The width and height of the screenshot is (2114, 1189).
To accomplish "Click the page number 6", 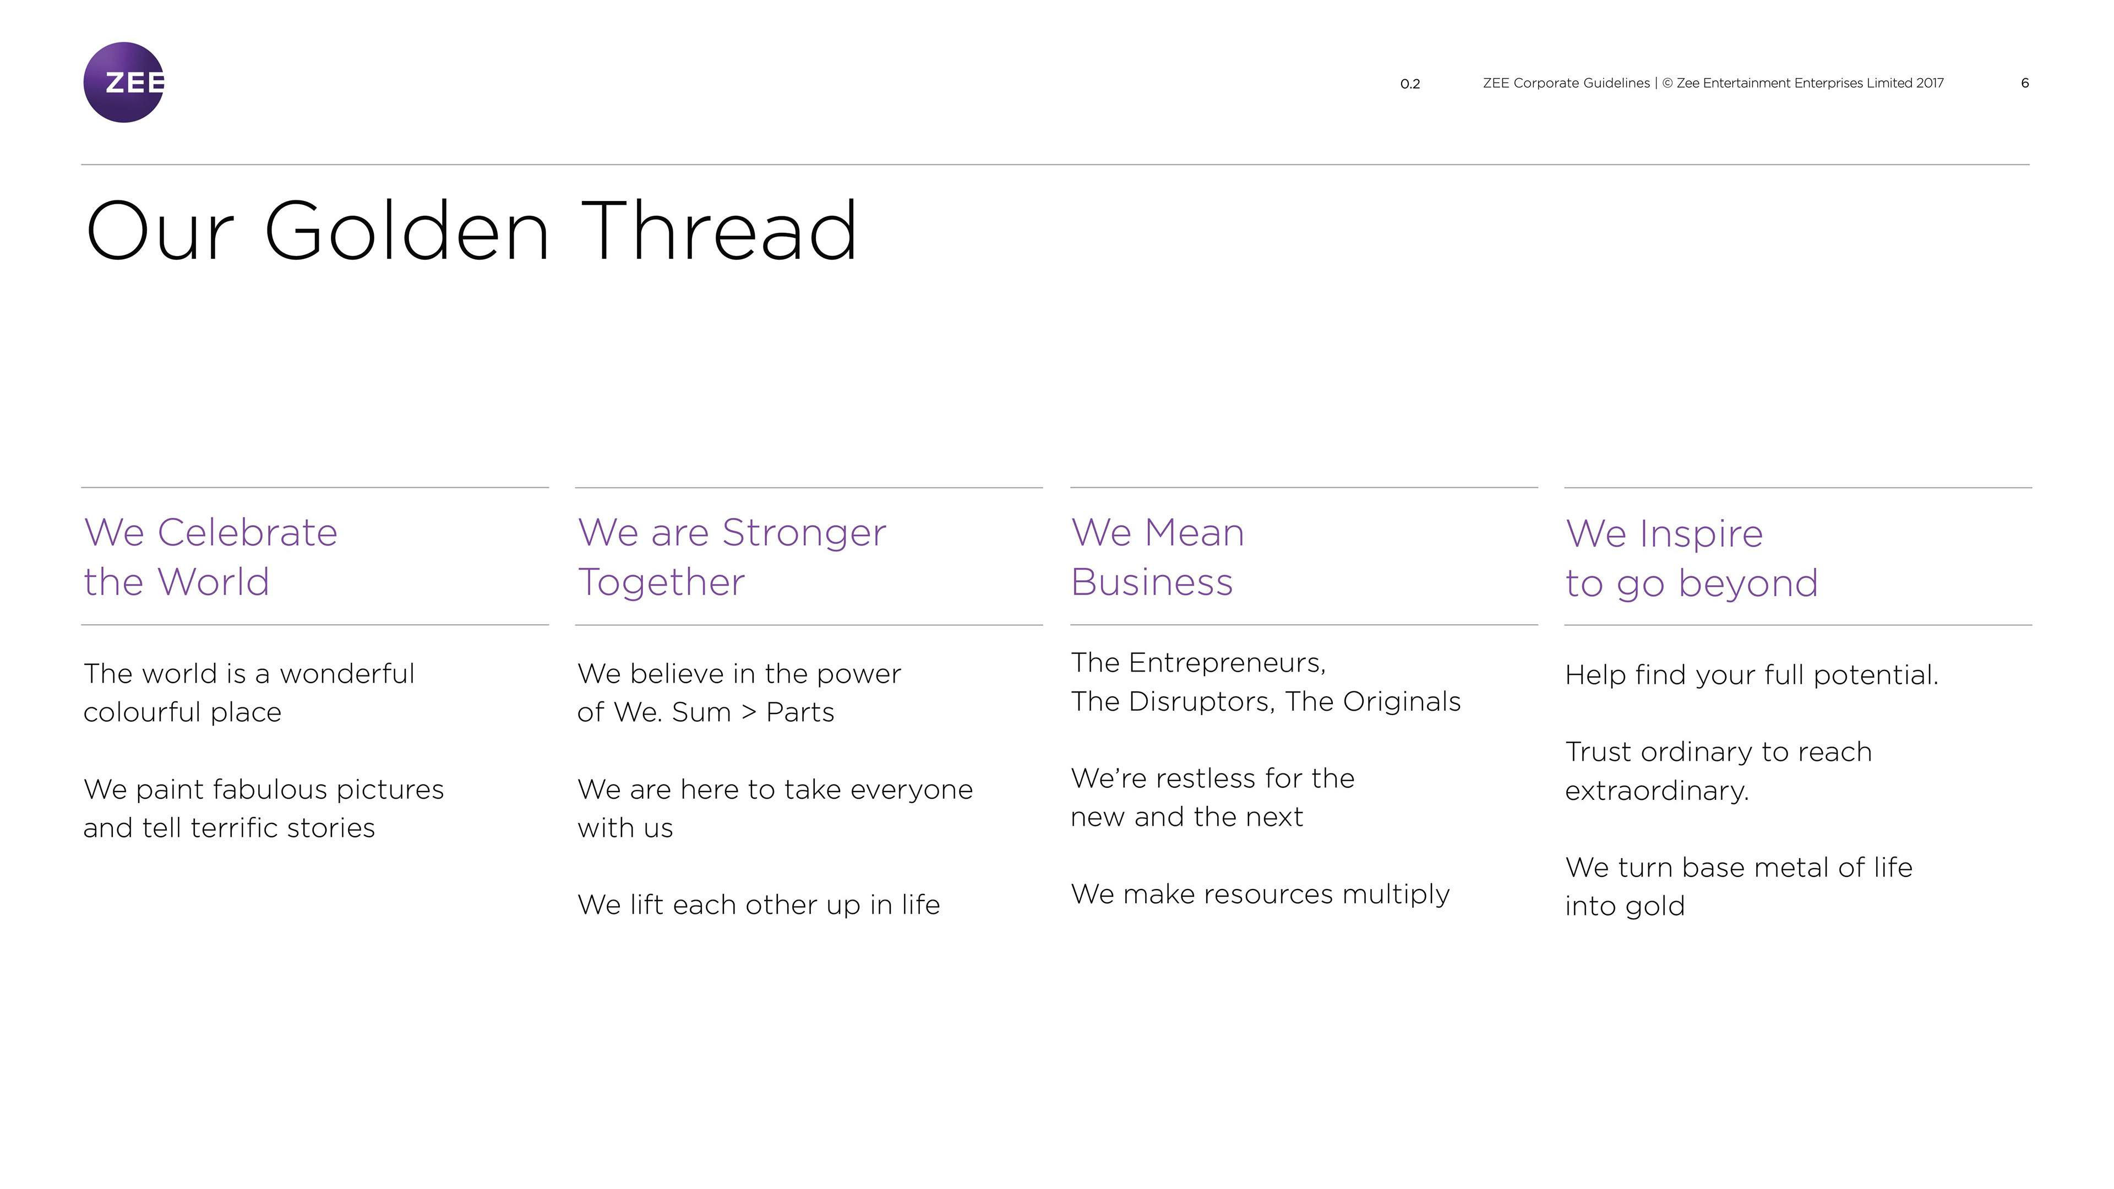I will tap(2024, 83).
